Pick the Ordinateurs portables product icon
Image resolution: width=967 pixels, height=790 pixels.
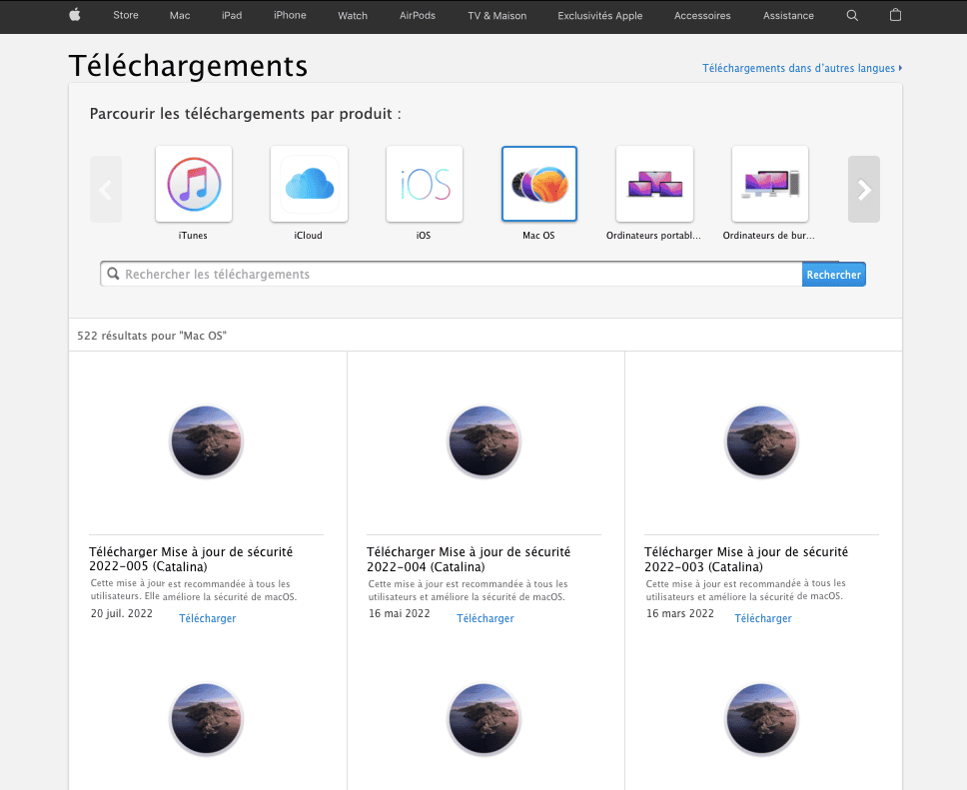coord(654,184)
